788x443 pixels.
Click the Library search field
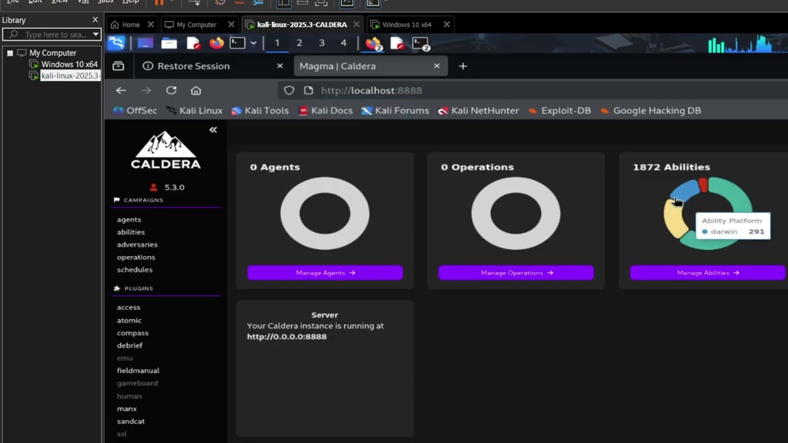[51, 34]
